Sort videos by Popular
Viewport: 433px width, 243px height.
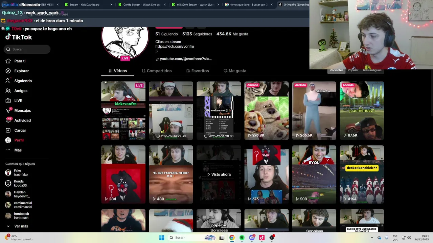coord(353,70)
